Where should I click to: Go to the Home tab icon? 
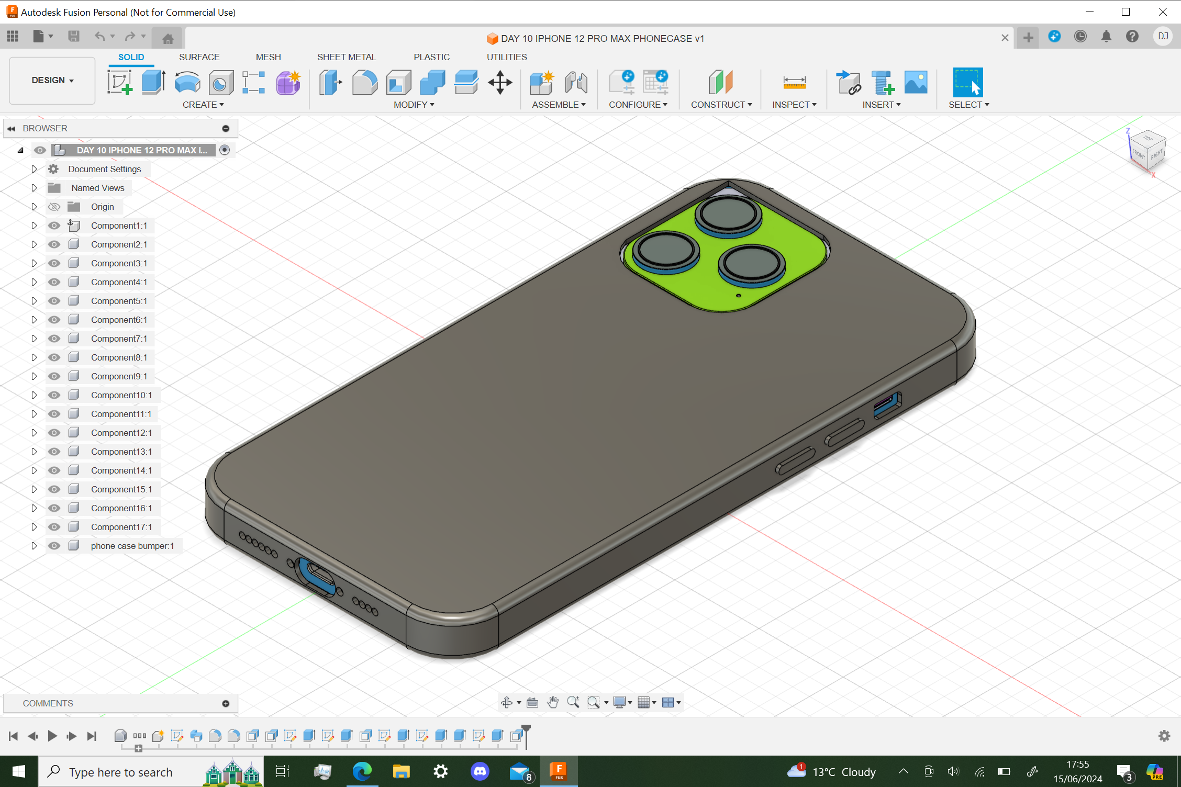tap(168, 38)
